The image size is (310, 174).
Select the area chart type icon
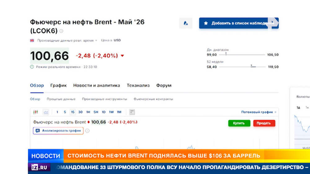point(46,112)
